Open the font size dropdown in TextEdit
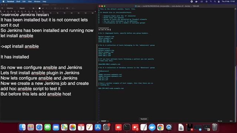The width and height of the screenshot is (237, 133). [x=34, y=8]
